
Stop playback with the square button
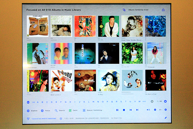(x=124, y=110)
